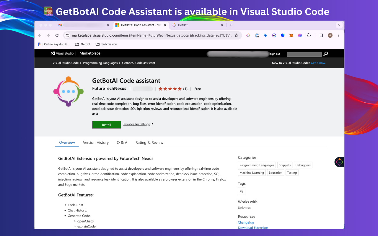Click the five-star rating
Screen dimensions: 378x236
coord(170,89)
